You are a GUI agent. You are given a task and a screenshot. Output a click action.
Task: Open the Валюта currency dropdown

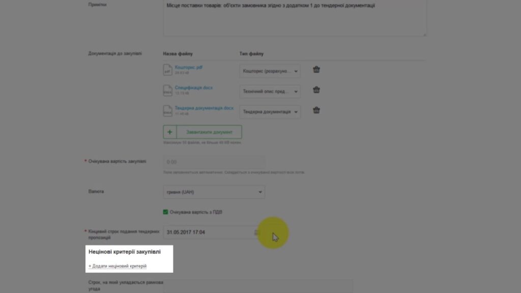click(x=214, y=192)
